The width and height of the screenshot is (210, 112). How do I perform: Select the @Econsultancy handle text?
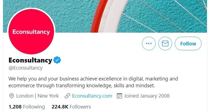[25, 68]
